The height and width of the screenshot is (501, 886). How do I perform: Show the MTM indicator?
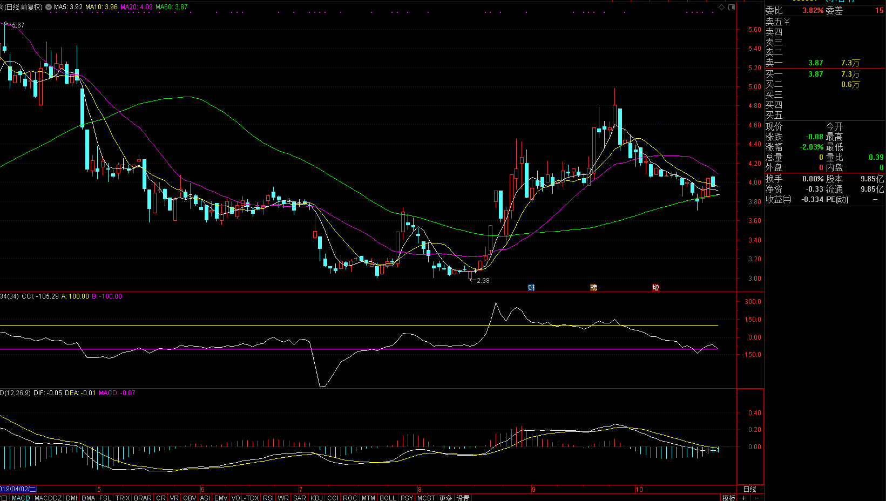click(368, 498)
